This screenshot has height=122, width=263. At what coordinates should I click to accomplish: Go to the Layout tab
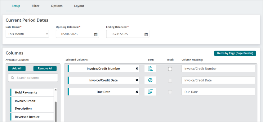point(79,6)
